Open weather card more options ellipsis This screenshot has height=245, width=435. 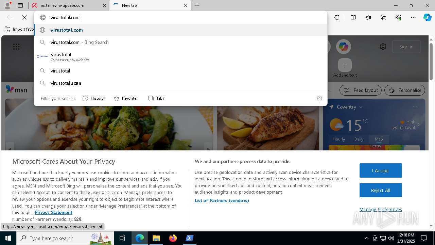coord(415,107)
